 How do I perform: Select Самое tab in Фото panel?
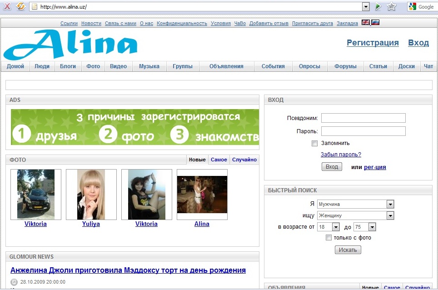(x=219, y=160)
